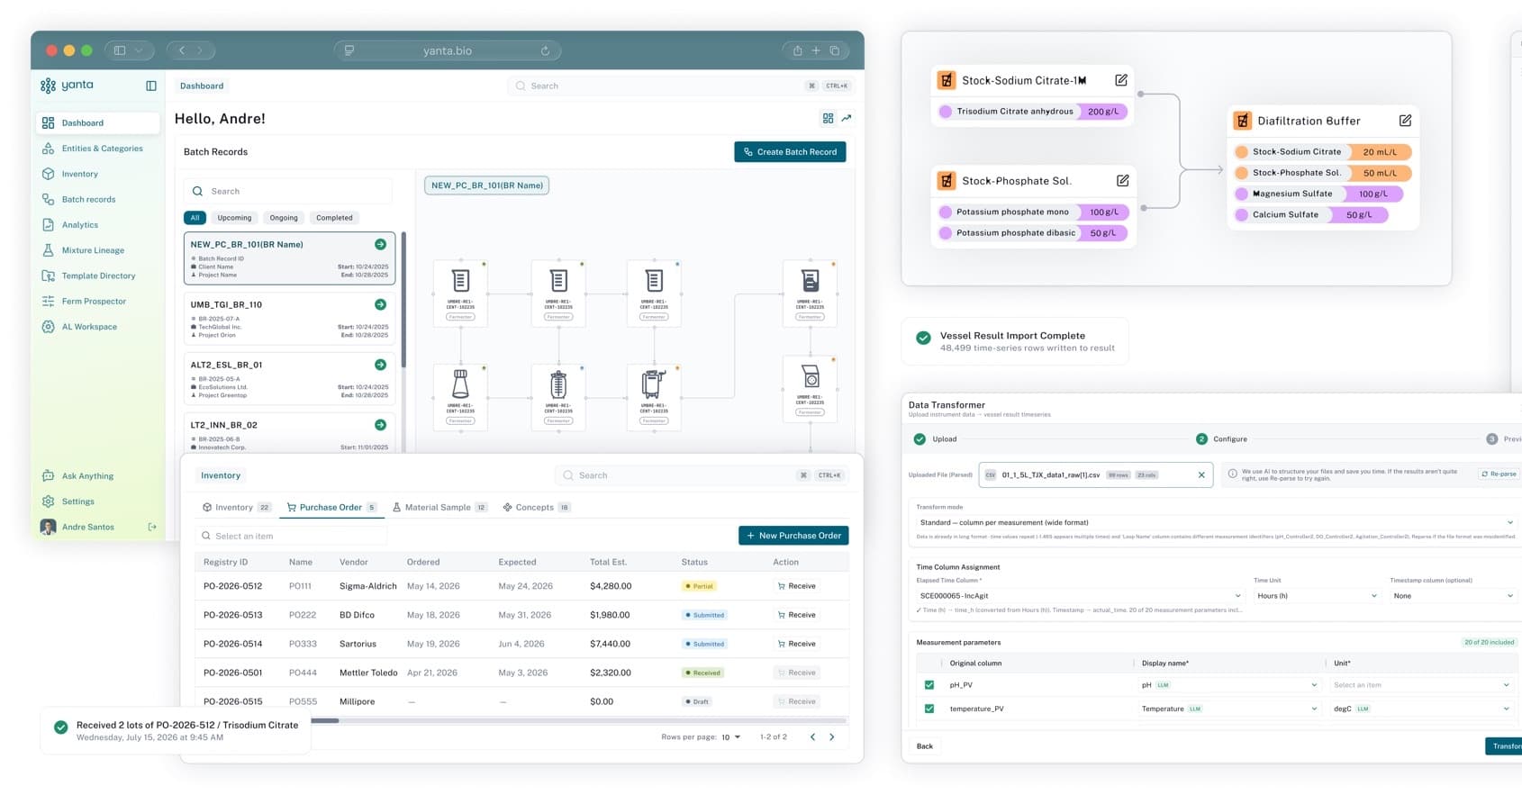Open the Time Unit Hours dropdown
The image size is (1522, 795).
point(1317,596)
